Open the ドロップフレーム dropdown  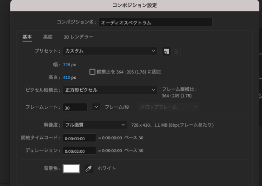169,107
